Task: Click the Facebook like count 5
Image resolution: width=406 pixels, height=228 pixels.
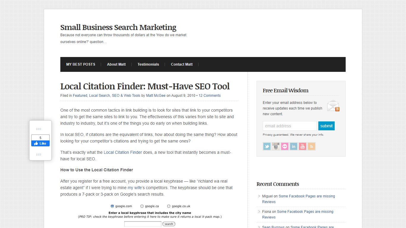Action: [x=40, y=138]
